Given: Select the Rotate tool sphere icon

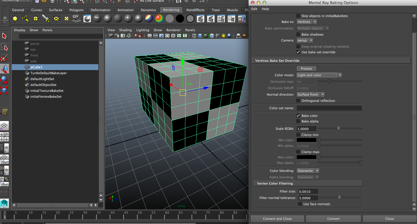Looking at the screenshot, I should (x=4, y=79).
